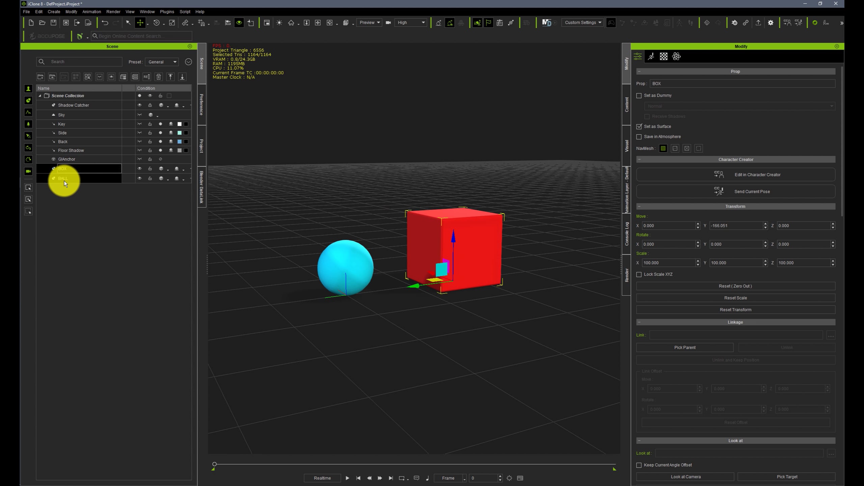Collapse the Scene Collection tree
This screenshot has height=486, width=864.
pos(40,96)
